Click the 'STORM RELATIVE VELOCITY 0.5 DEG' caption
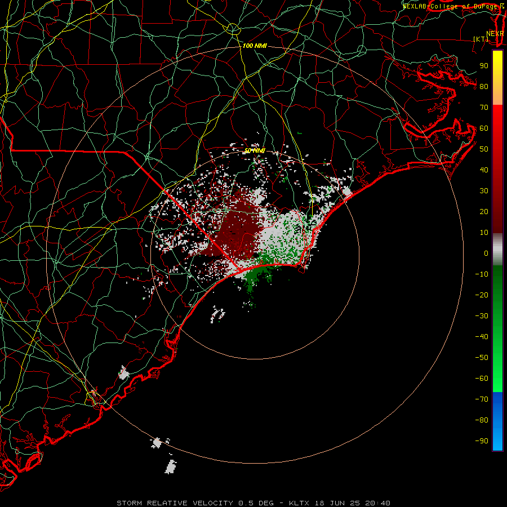 click(195, 503)
